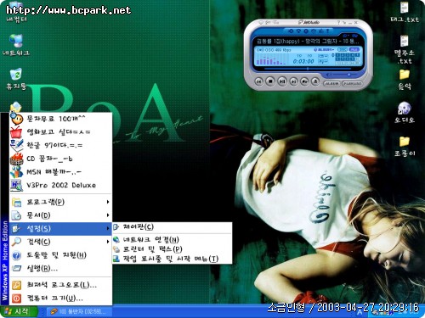
Task: Click the 검색(C) magnifier icon
Action: click(16, 242)
